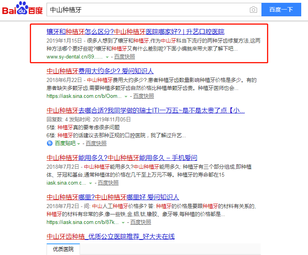The image size is (308, 255).
Task: Open result 中山牙齿种植 好大夫在线
Action: coord(111,237)
